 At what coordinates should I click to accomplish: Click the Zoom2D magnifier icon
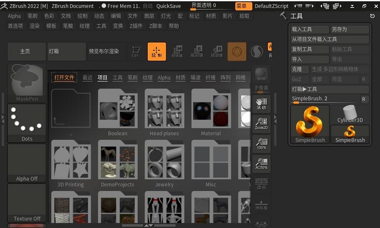[262, 123]
